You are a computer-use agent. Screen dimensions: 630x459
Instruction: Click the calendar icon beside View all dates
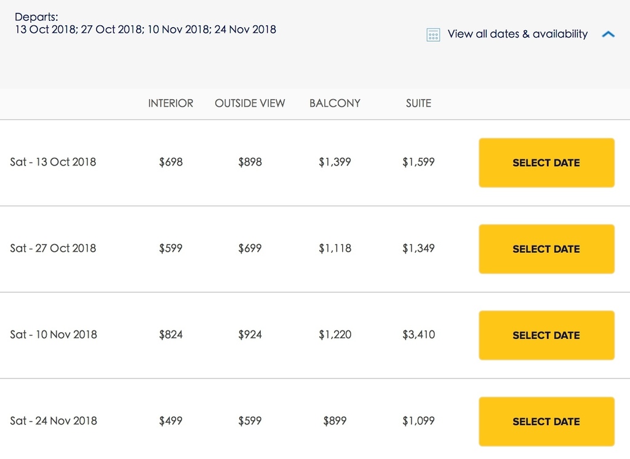coord(433,34)
